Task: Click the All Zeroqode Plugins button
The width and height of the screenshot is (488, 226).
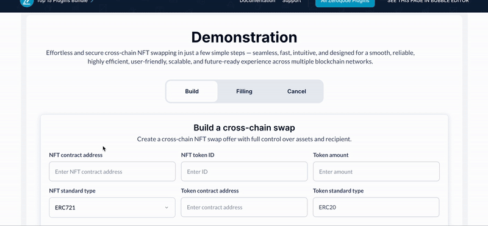Action: coord(345,2)
